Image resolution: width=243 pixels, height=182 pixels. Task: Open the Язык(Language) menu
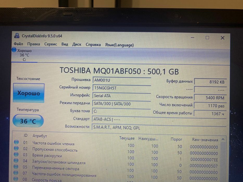(x=119, y=45)
